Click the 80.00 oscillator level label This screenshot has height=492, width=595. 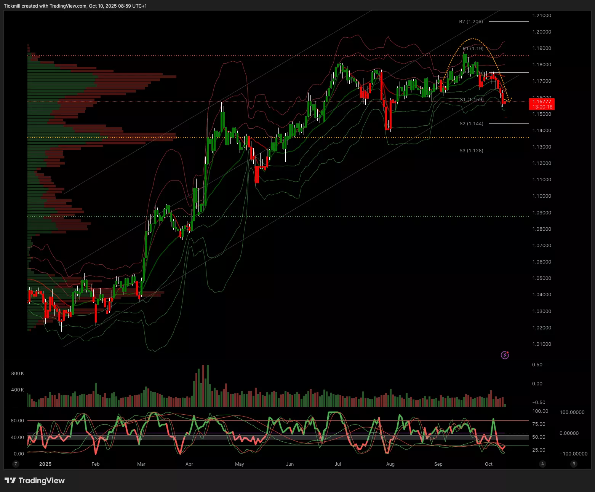pyautogui.click(x=17, y=421)
